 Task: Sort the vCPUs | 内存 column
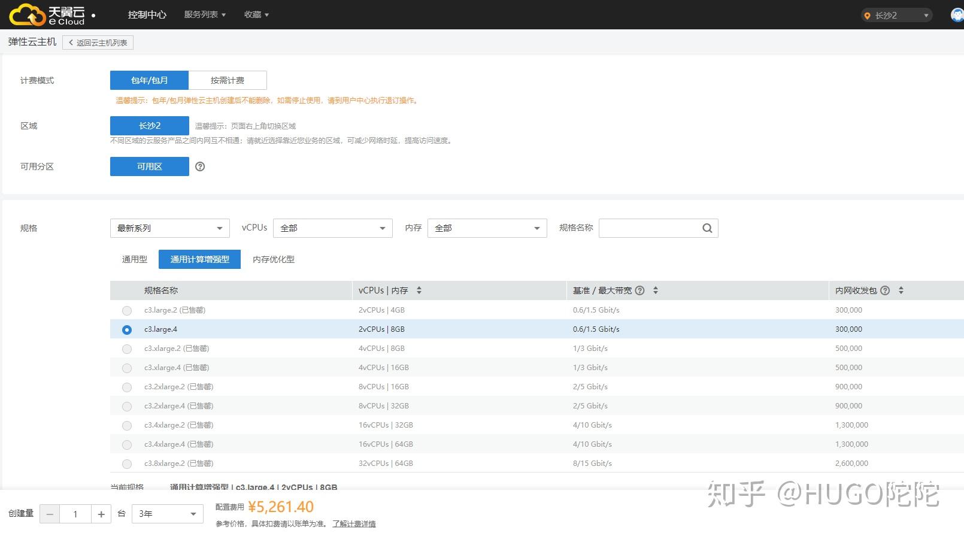click(x=419, y=290)
